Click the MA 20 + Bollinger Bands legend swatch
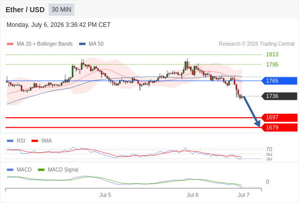This screenshot has width=299, height=203. coord(10,44)
